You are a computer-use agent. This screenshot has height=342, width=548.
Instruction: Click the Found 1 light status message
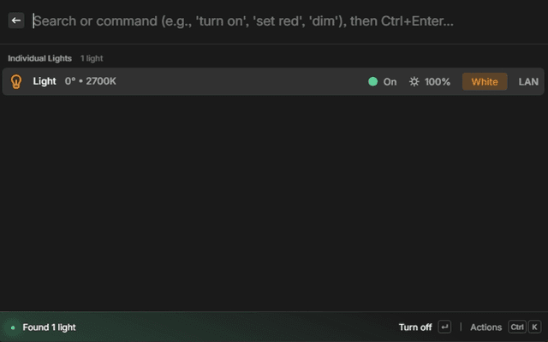[x=49, y=327]
